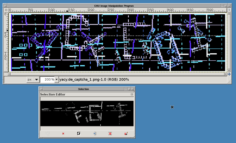Click the image menu button at ruler origin
Screen dimensions: 236x143
(6, 10)
